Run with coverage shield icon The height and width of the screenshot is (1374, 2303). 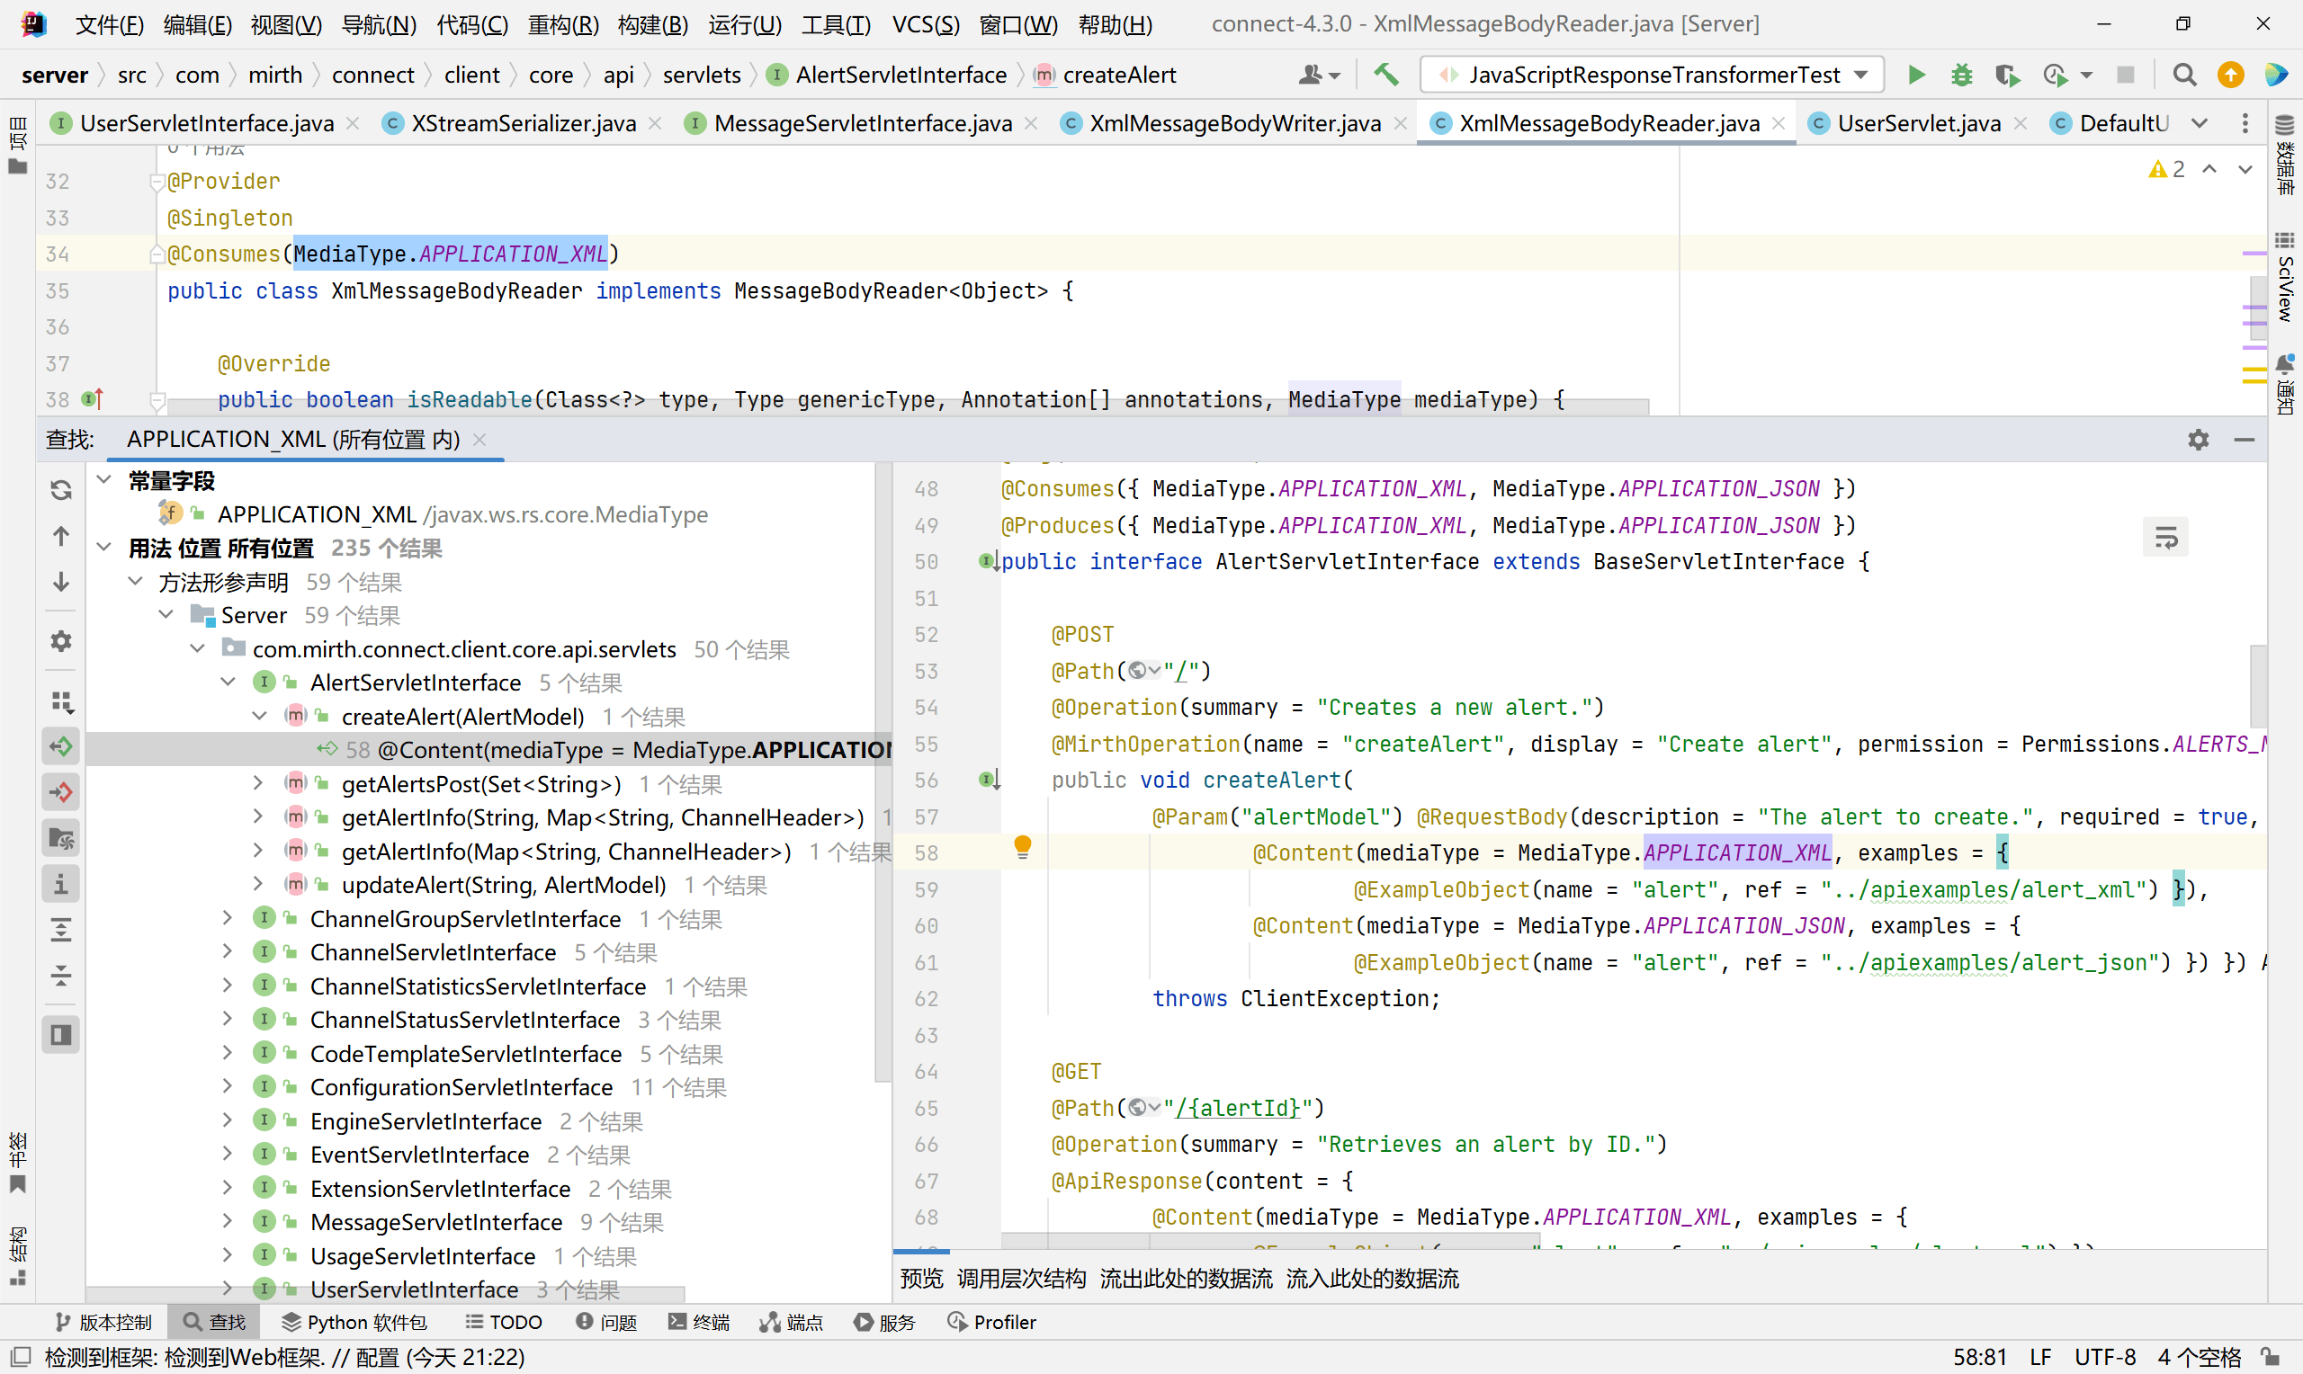[x=2007, y=75]
